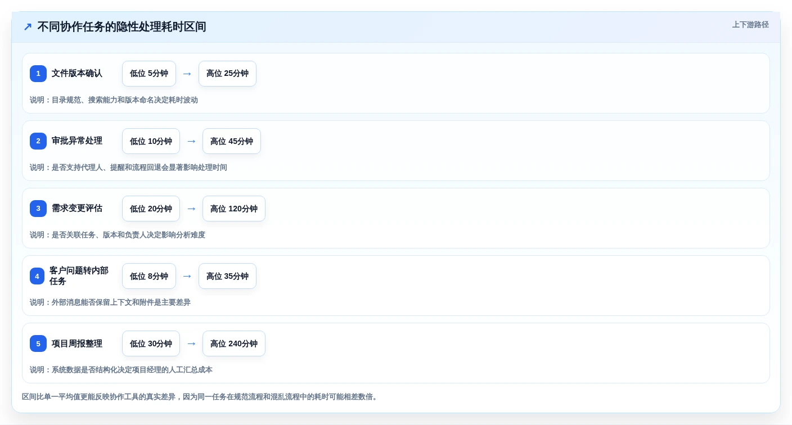Click the arrow between 8分钟 and 35分钟
This screenshot has height=425, width=792.
pos(187,276)
